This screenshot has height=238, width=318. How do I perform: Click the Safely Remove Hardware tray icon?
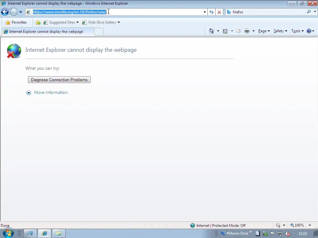click(x=265, y=234)
